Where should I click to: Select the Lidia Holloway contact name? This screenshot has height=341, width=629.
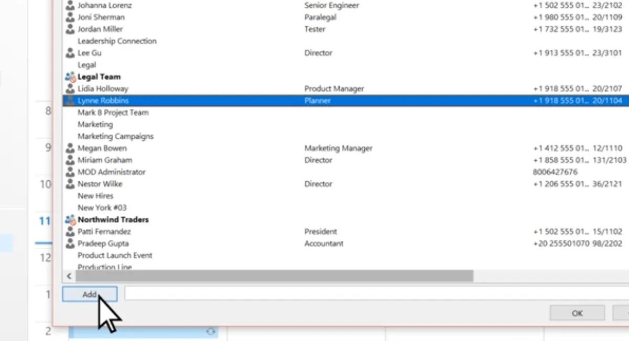[103, 89]
